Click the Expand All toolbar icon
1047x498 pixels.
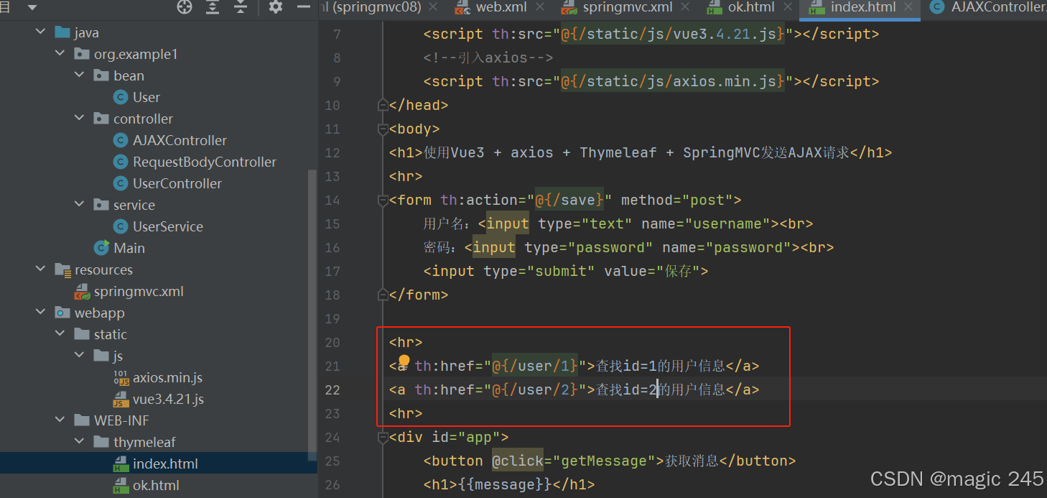click(213, 7)
